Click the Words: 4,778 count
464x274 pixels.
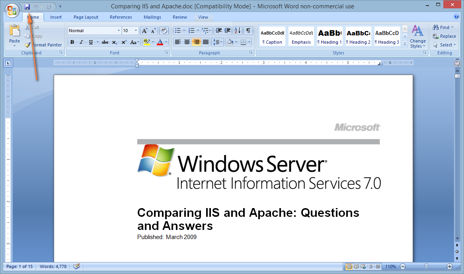click(x=53, y=266)
